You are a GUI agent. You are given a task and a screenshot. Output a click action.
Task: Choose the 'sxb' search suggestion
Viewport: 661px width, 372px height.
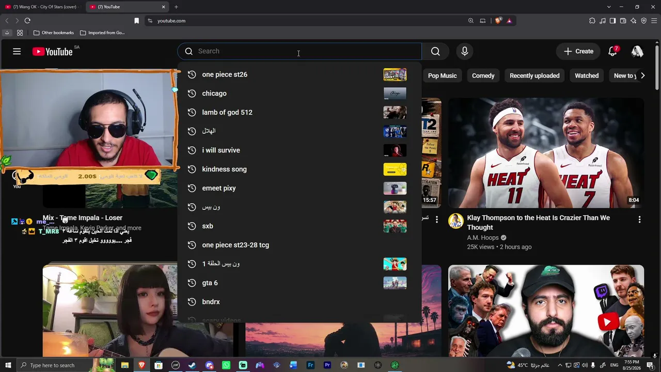click(x=300, y=226)
